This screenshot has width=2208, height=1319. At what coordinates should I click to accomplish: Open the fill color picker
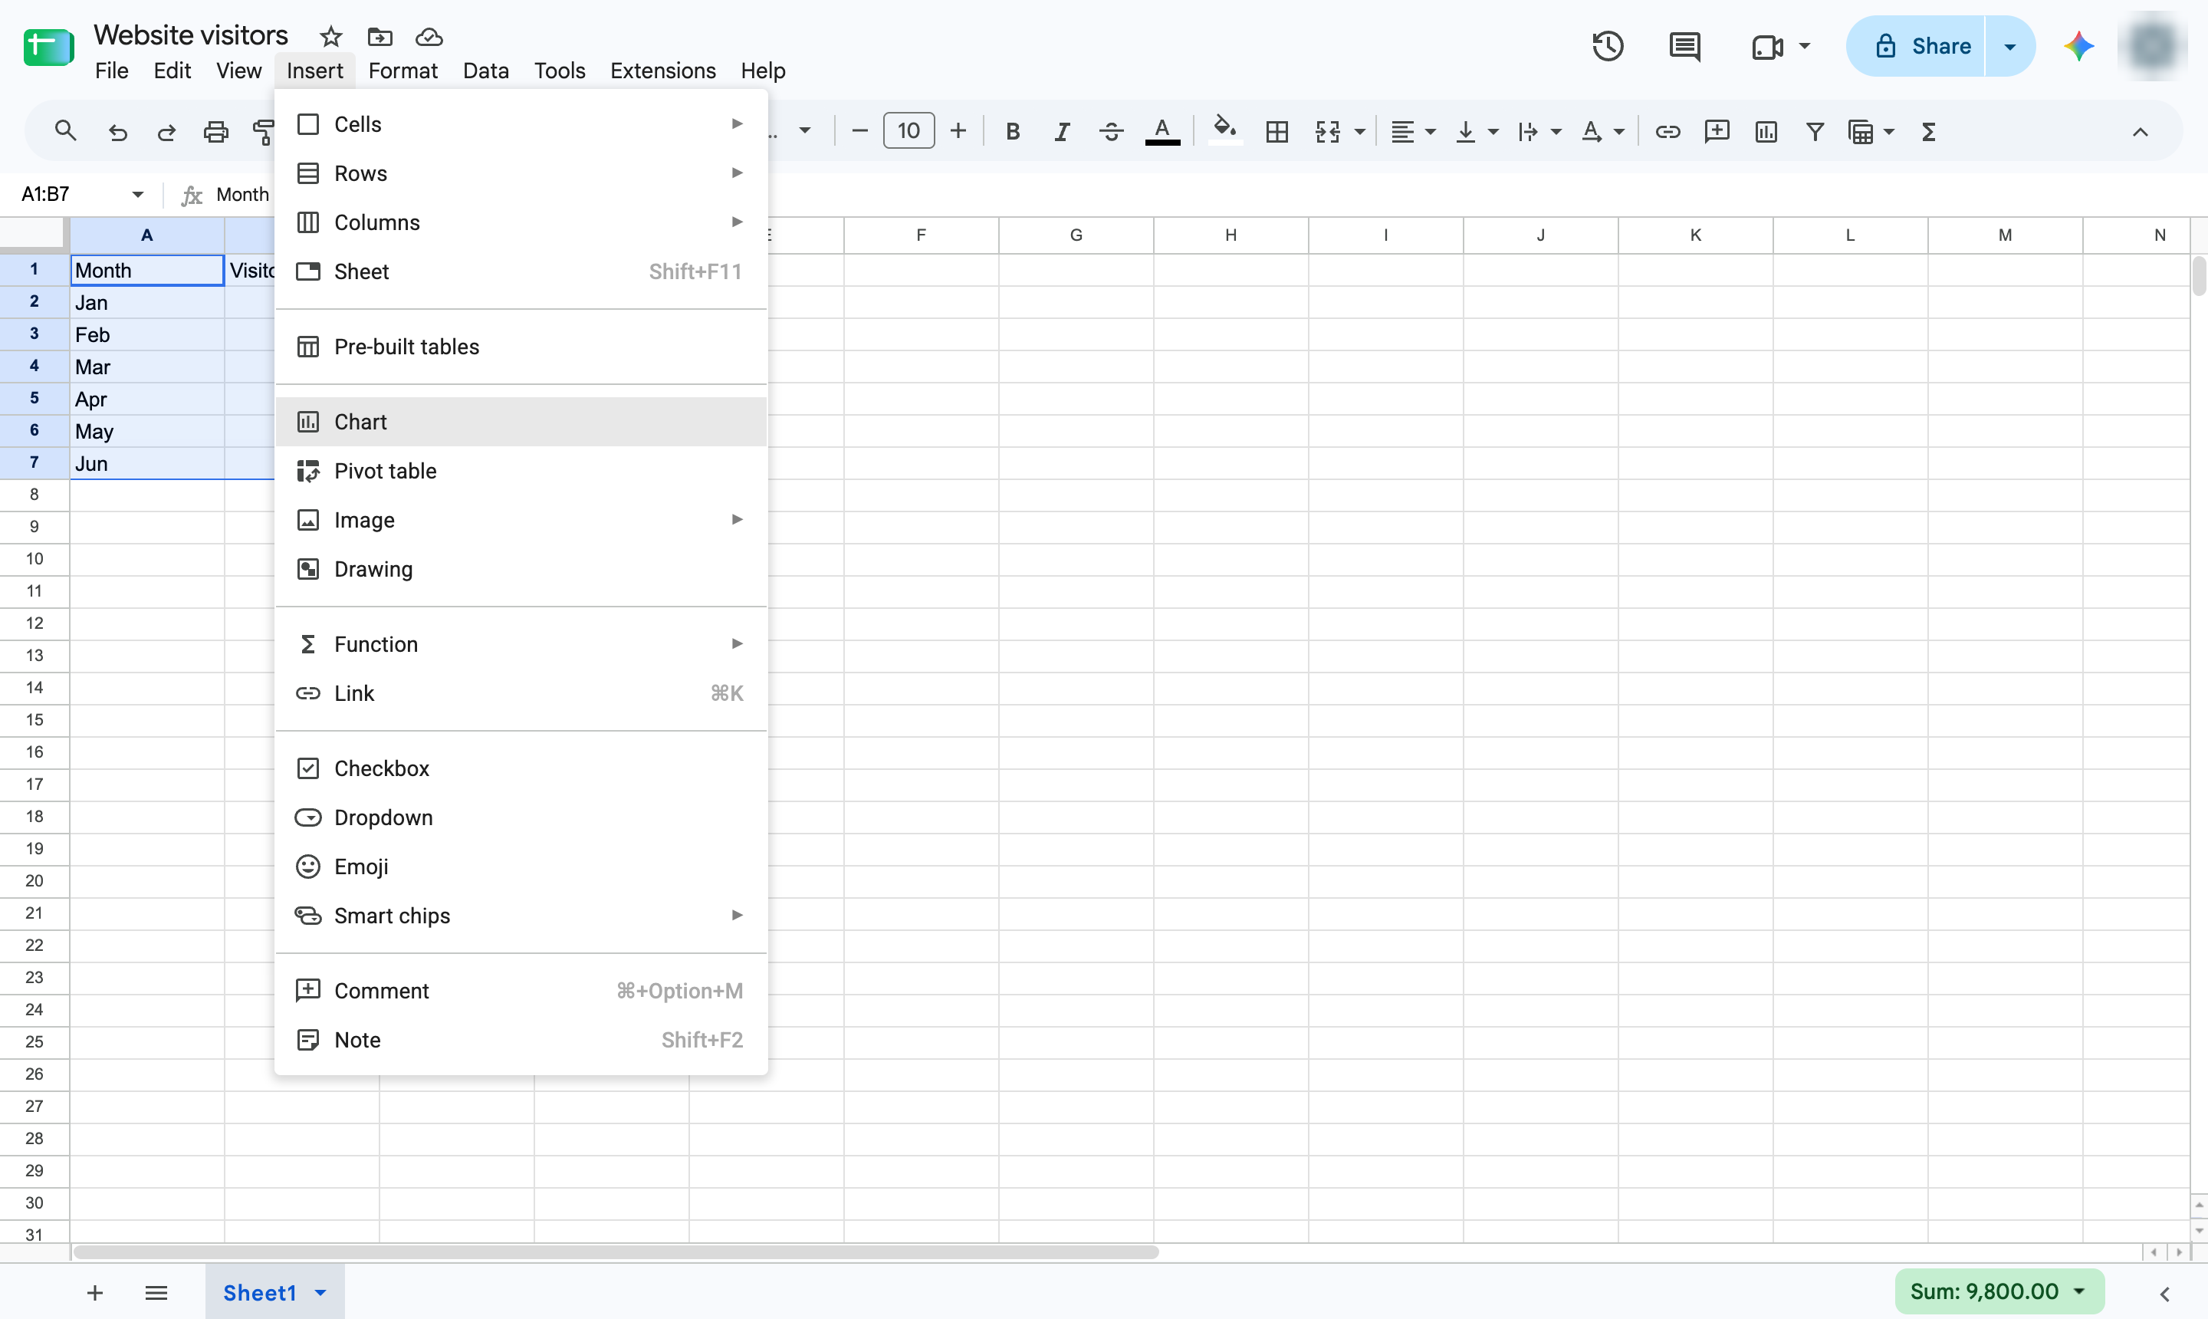click(1225, 130)
